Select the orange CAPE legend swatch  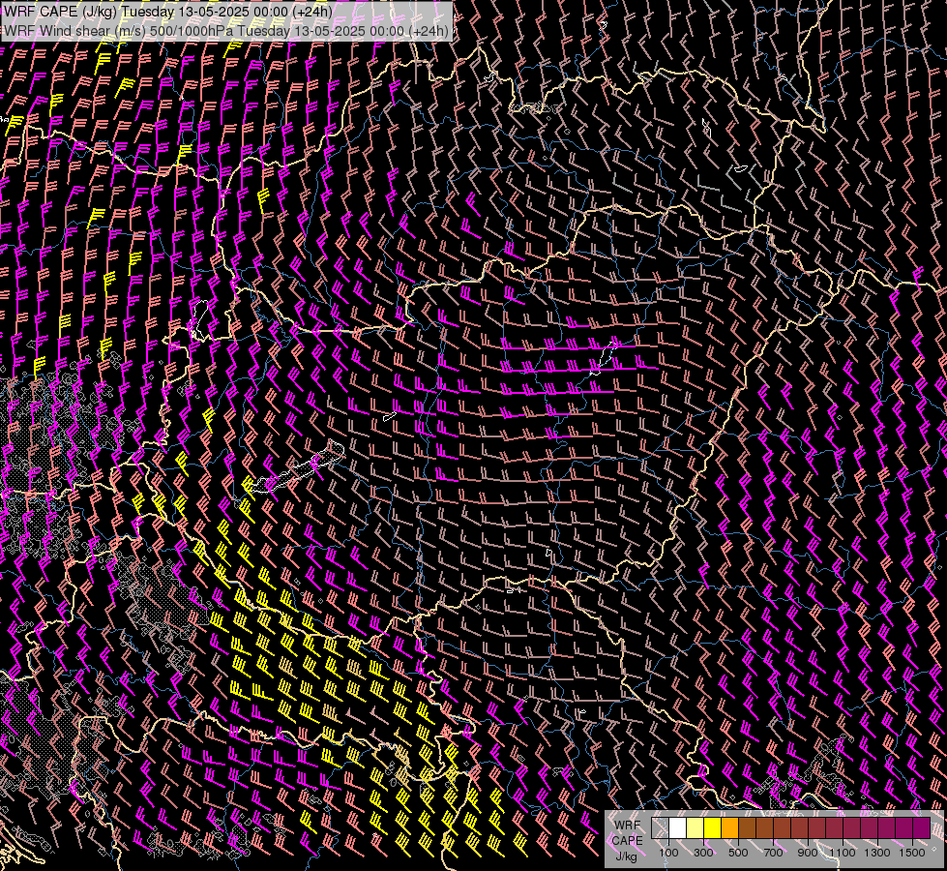click(x=729, y=827)
